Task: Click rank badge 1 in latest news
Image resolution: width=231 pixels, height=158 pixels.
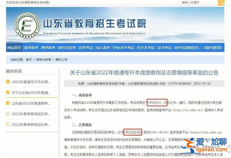Action: pos(8,82)
